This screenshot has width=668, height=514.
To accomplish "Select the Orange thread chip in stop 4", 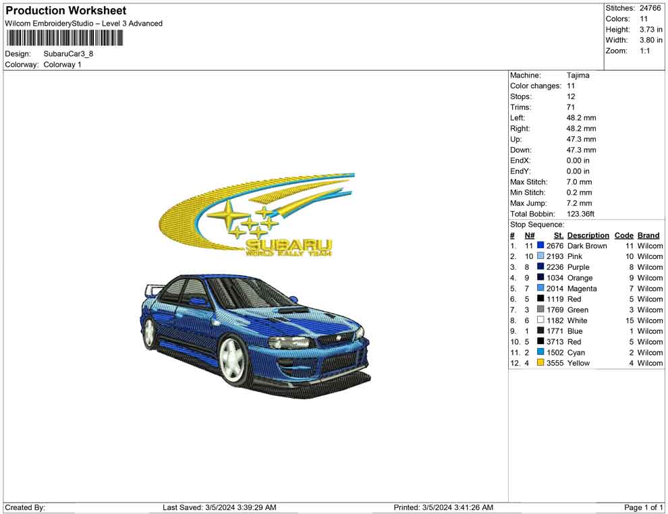I will click(x=539, y=278).
